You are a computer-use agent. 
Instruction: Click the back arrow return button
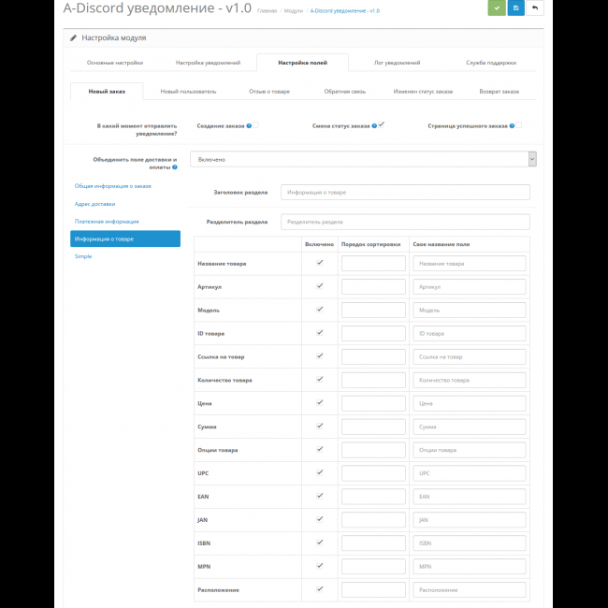(535, 8)
